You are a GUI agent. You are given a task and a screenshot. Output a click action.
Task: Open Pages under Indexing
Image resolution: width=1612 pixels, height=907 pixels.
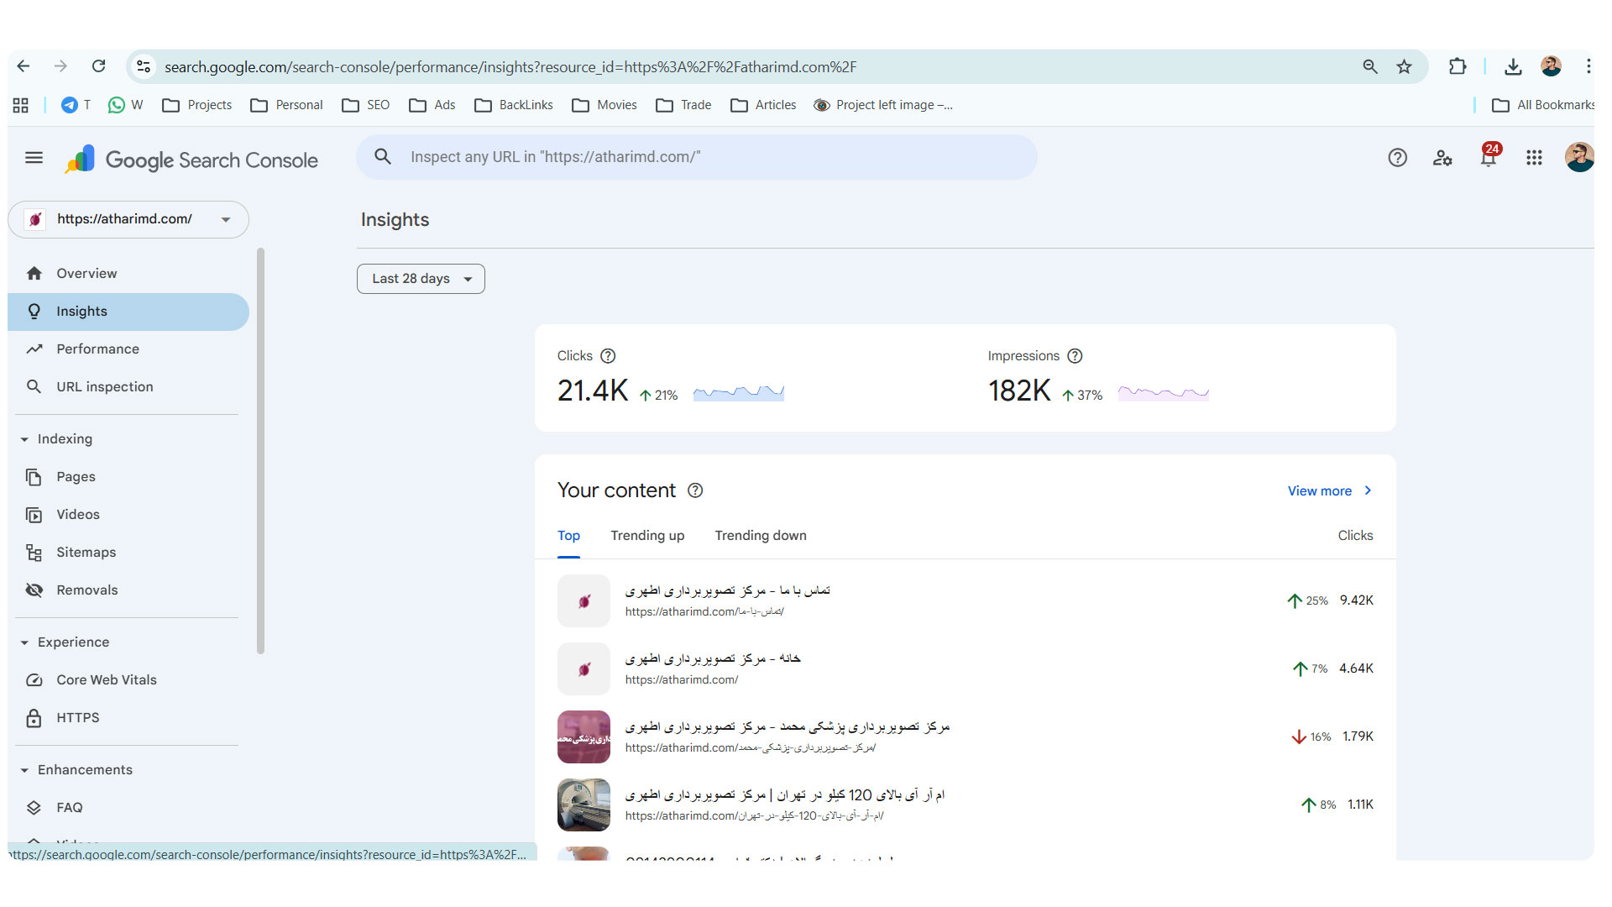[x=128, y=477]
